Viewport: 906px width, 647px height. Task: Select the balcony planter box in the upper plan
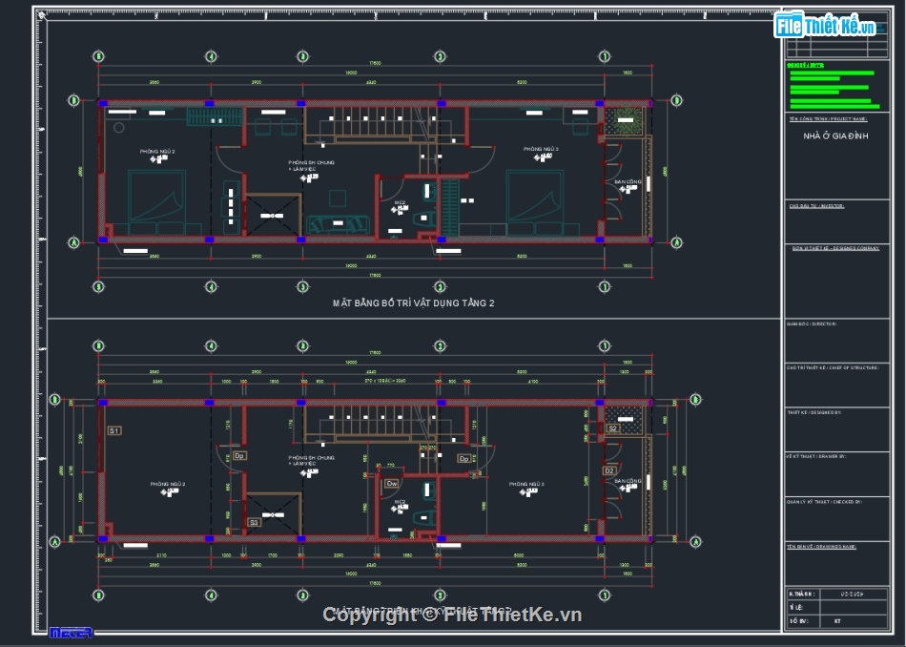tap(625, 120)
